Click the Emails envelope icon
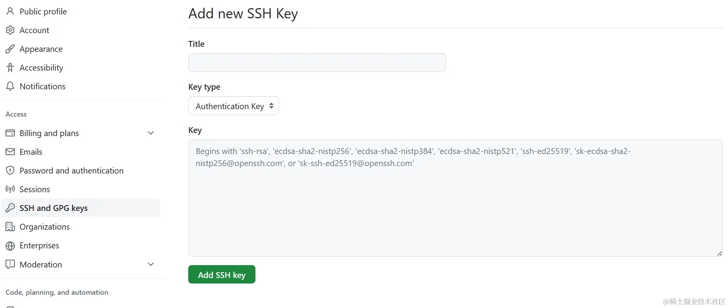 point(10,152)
